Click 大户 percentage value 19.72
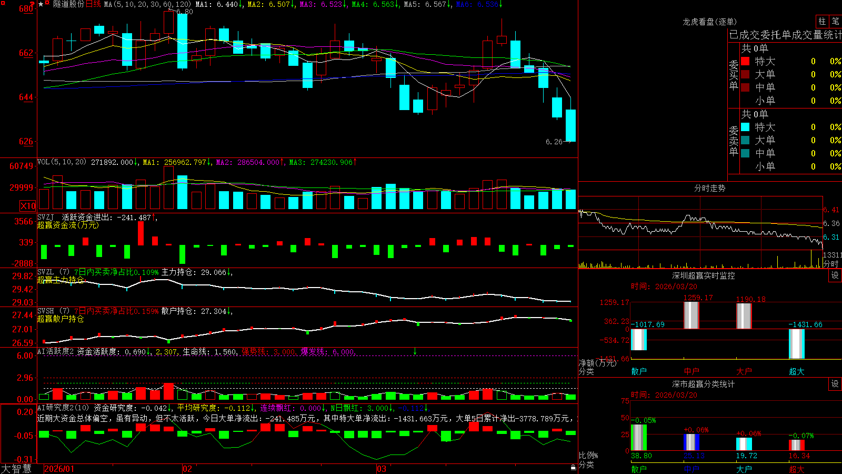This screenshot has width=842, height=474. tap(747, 456)
